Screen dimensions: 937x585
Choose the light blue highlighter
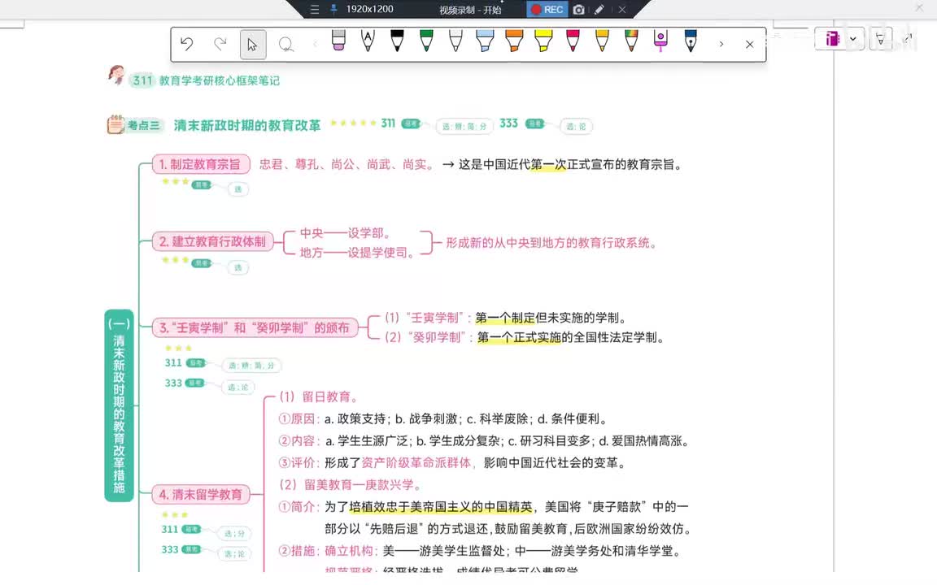[485, 41]
